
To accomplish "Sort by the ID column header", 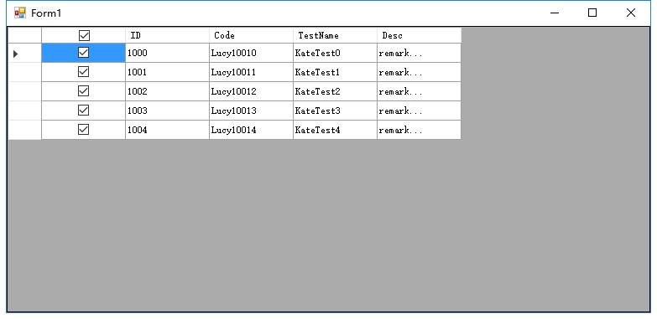I will 167,35.
